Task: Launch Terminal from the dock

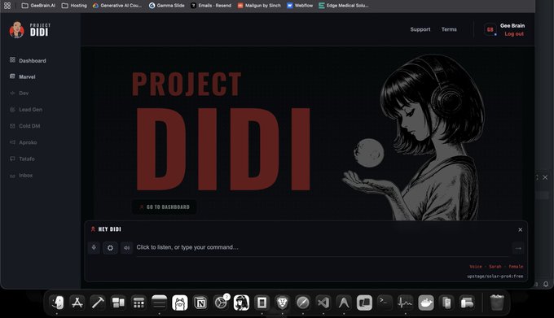Action: coord(385,303)
